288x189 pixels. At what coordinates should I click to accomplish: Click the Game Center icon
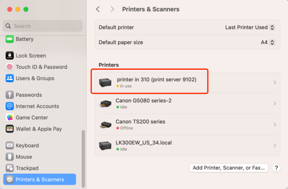click(9, 117)
